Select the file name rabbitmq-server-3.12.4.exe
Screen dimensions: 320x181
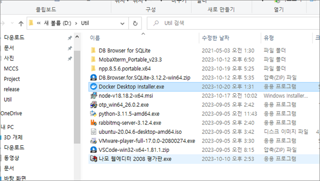point(130,123)
